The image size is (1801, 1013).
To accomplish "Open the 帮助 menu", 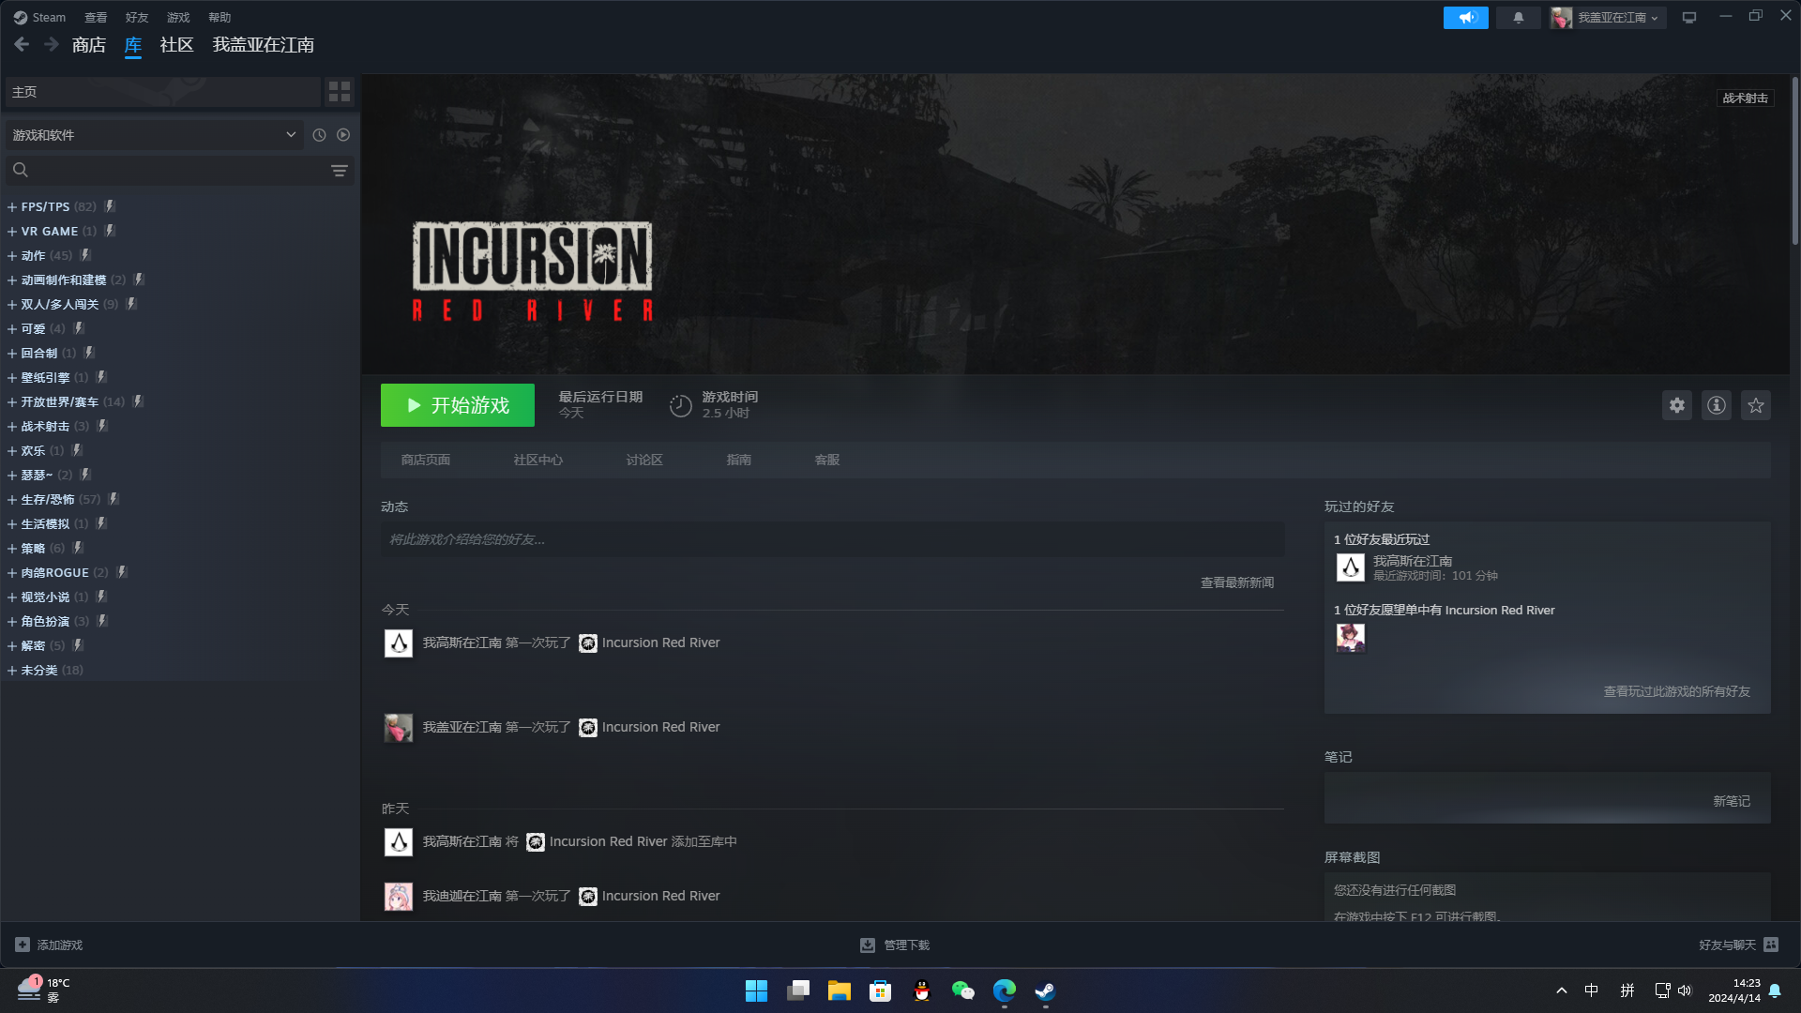I will 219,18.
